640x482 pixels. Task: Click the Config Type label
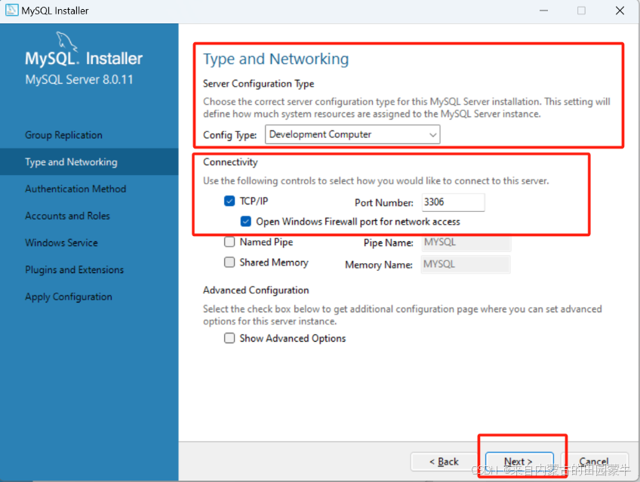(x=230, y=135)
